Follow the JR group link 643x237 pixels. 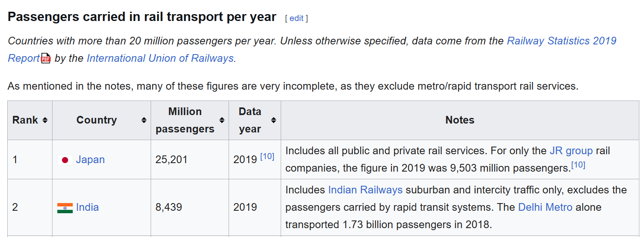coord(571,151)
